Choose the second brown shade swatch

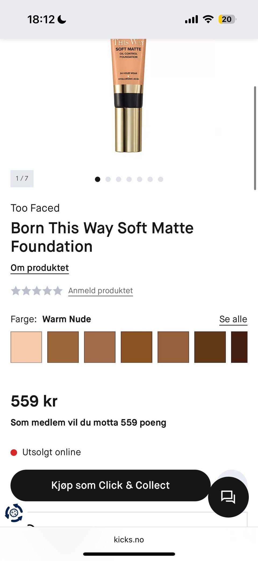click(63, 347)
